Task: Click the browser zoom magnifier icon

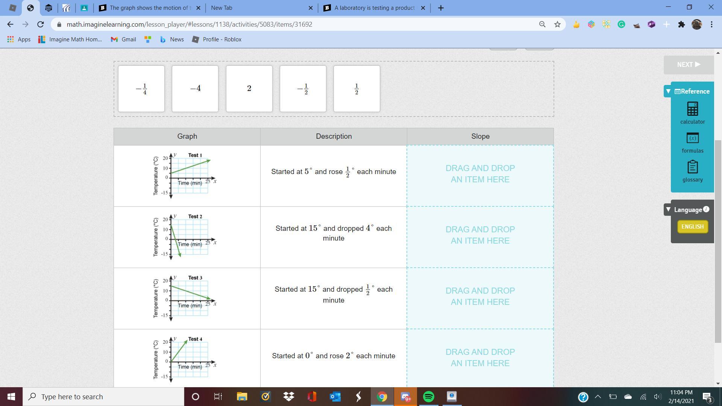Action: pyautogui.click(x=542, y=24)
